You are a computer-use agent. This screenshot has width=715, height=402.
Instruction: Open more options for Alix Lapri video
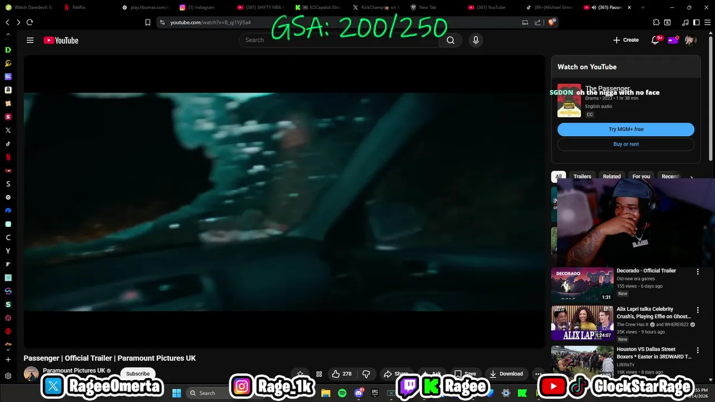tap(697, 310)
